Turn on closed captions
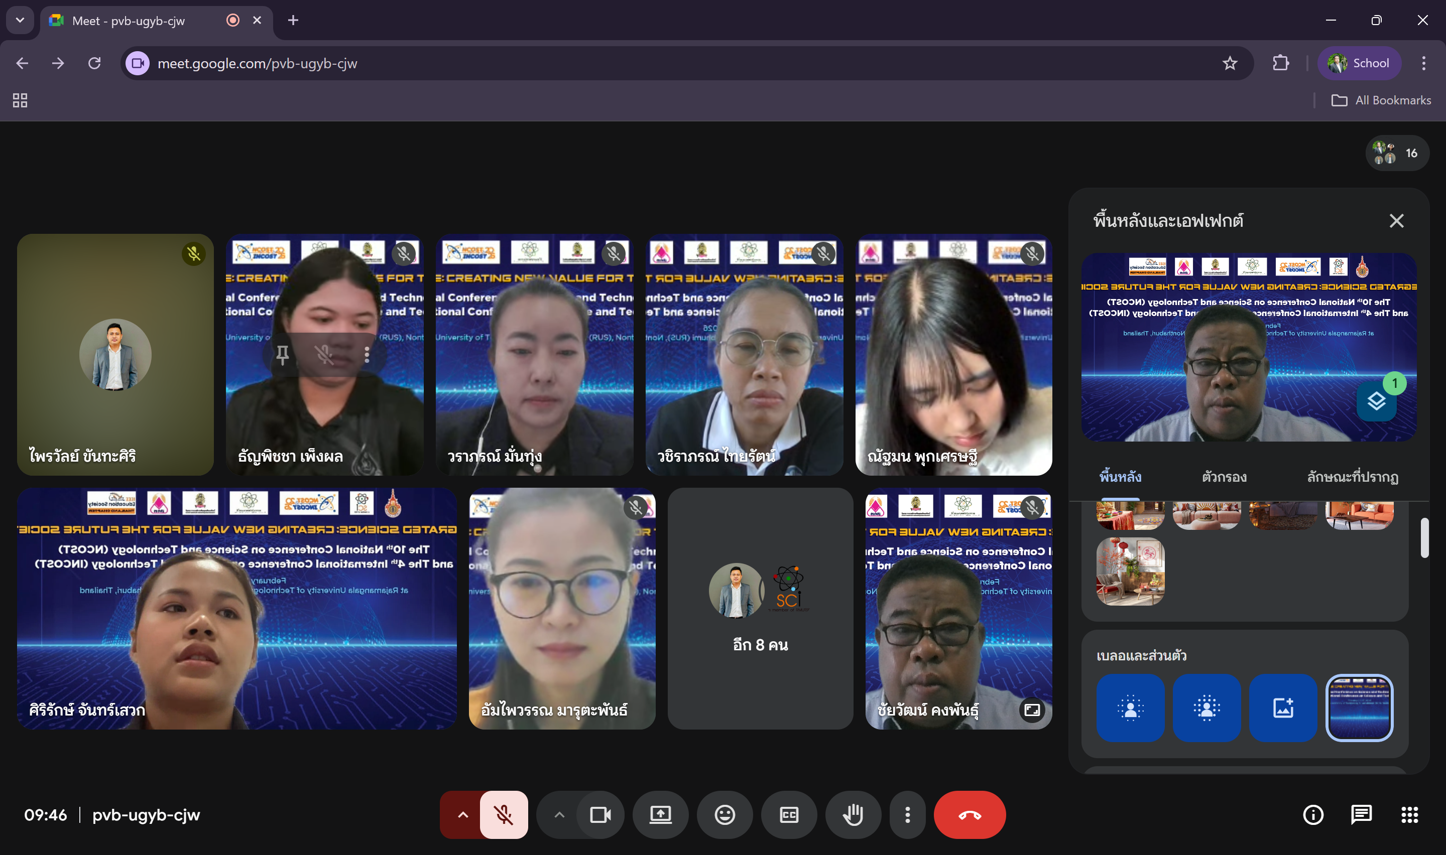The width and height of the screenshot is (1446, 855). [x=788, y=815]
